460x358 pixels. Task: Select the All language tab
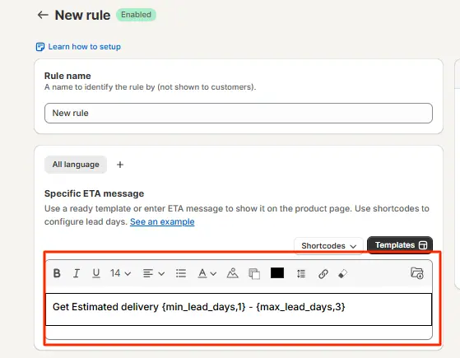[x=76, y=165]
